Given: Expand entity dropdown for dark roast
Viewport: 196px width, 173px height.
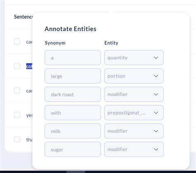Looking at the screenshot, I should pyautogui.click(x=134, y=94).
